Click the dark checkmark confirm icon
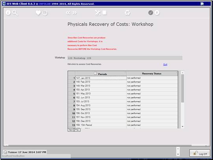This screenshot has width=213, height=160. 151,13
